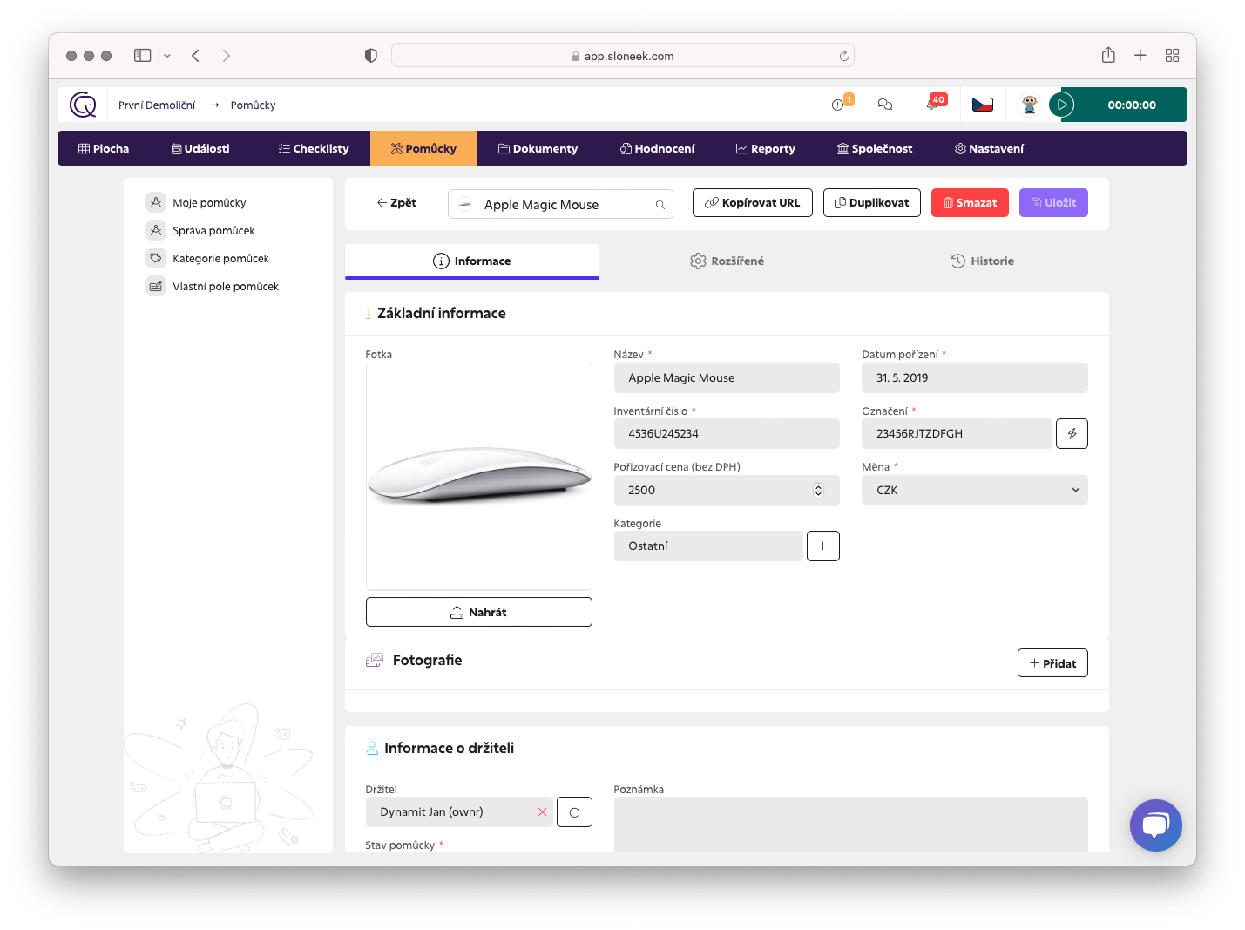
Task: Delete asset with Smazat button
Action: click(x=970, y=202)
